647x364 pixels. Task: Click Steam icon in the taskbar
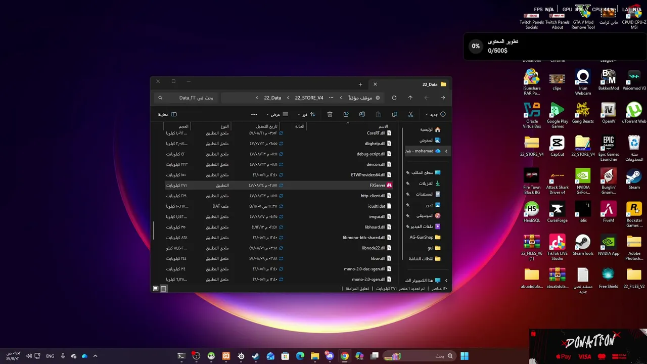coord(256,356)
